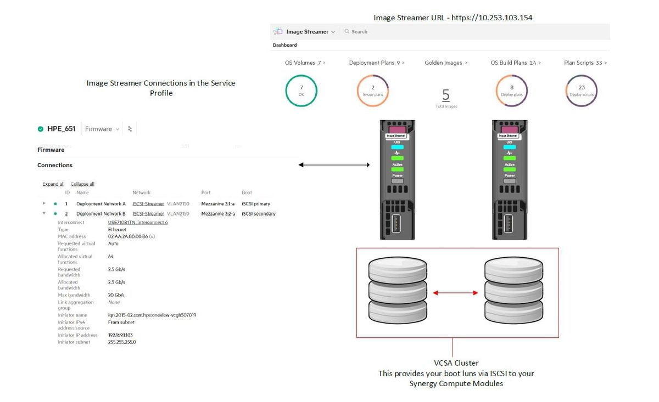Click the 'iSCSI secondary' boot value

pyautogui.click(x=259, y=214)
